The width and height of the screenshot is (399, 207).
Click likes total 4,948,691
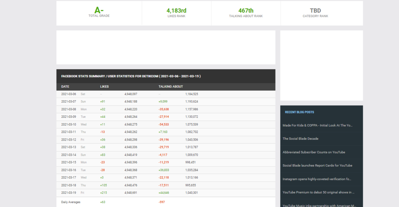pyautogui.click(x=131, y=193)
